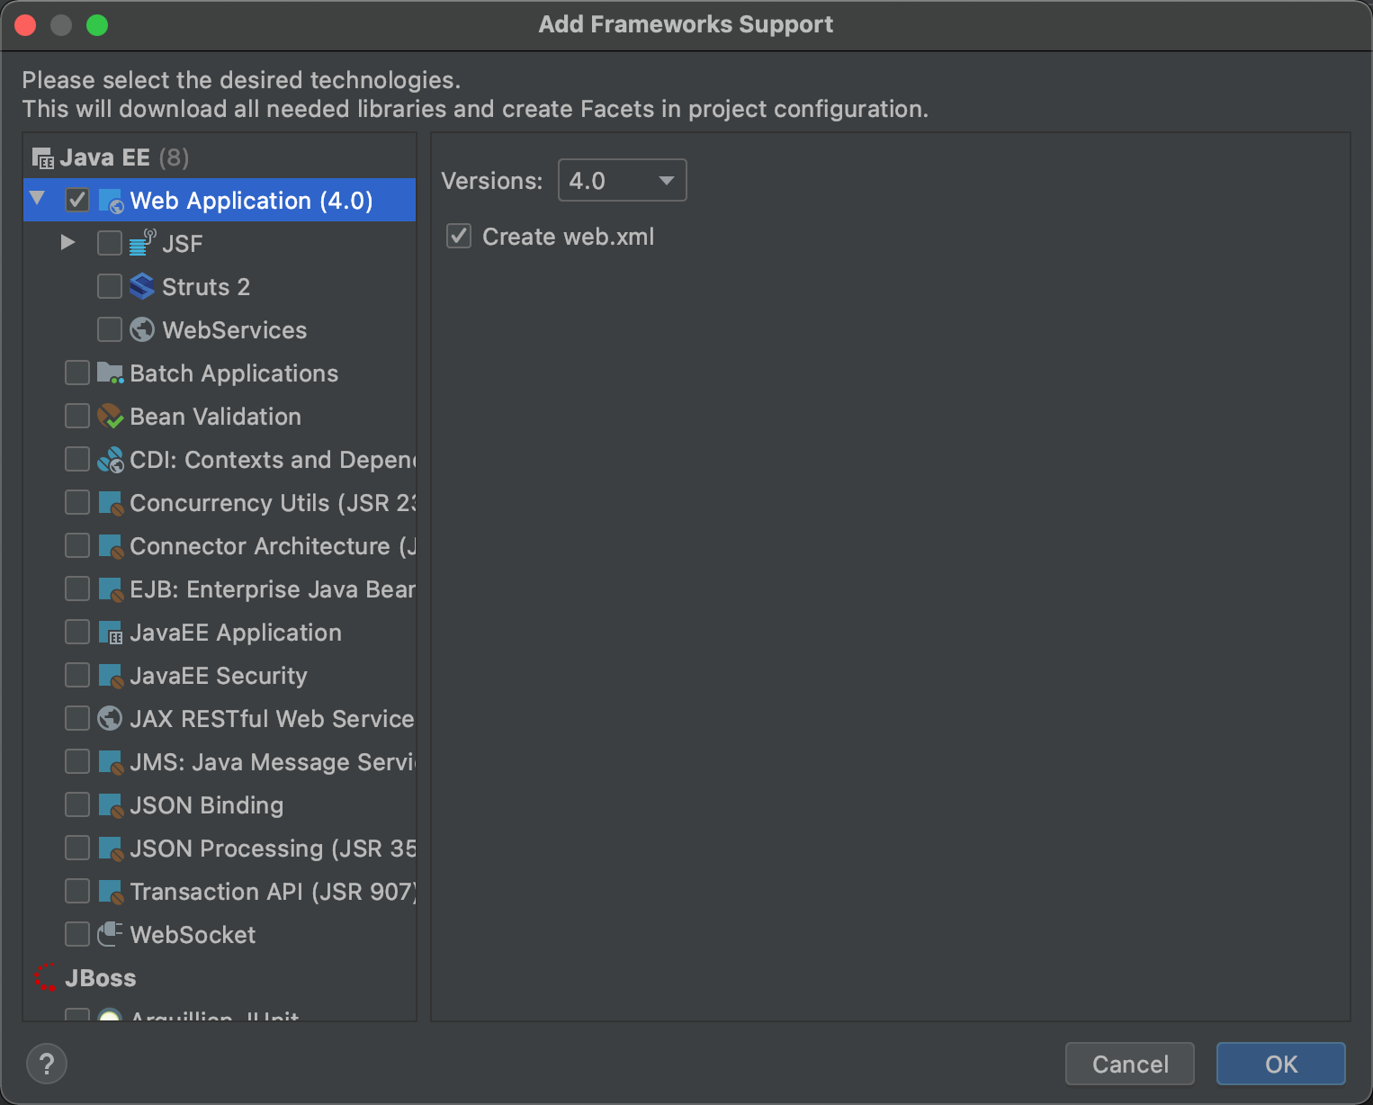This screenshot has width=1373, height=1105.
Task: Click the JMS Java Message Service icon
Action: pyautogui.click(x=111, y=762)
